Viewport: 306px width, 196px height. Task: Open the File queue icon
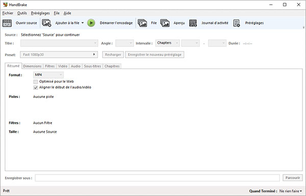[142, 23]
